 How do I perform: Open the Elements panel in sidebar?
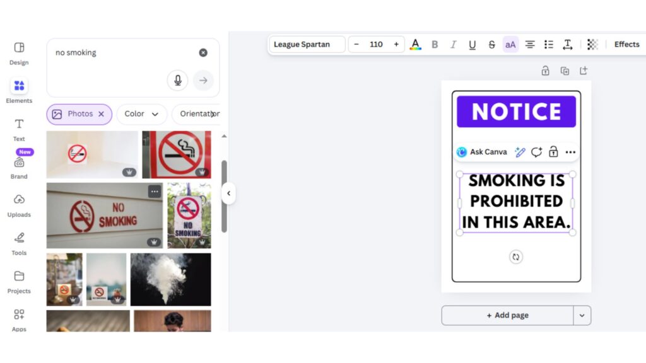19,91
